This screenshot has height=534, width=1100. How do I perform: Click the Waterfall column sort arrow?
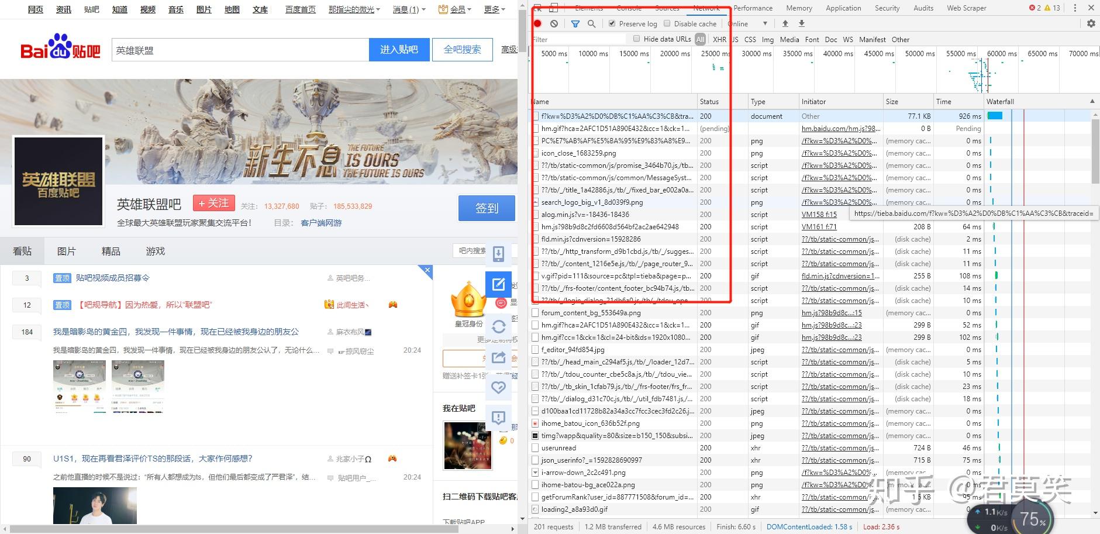[x=1092, y=102]
